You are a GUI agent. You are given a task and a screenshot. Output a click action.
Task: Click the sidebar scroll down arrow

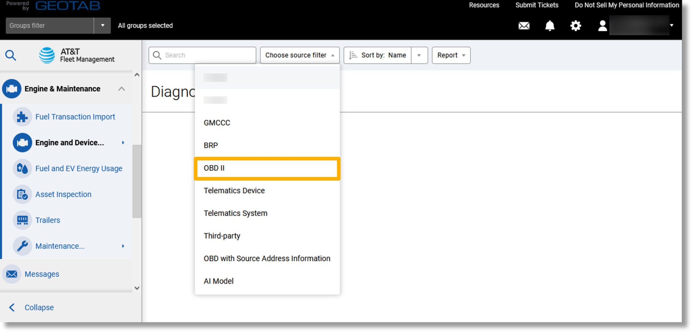pos(137,288)
